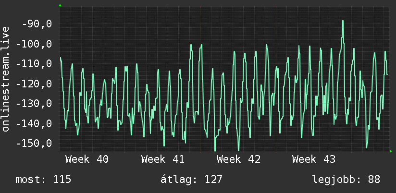Screen dimensions: 396x193
Task: Click the "-110,0" y-axis label
Action: point(34,64)
